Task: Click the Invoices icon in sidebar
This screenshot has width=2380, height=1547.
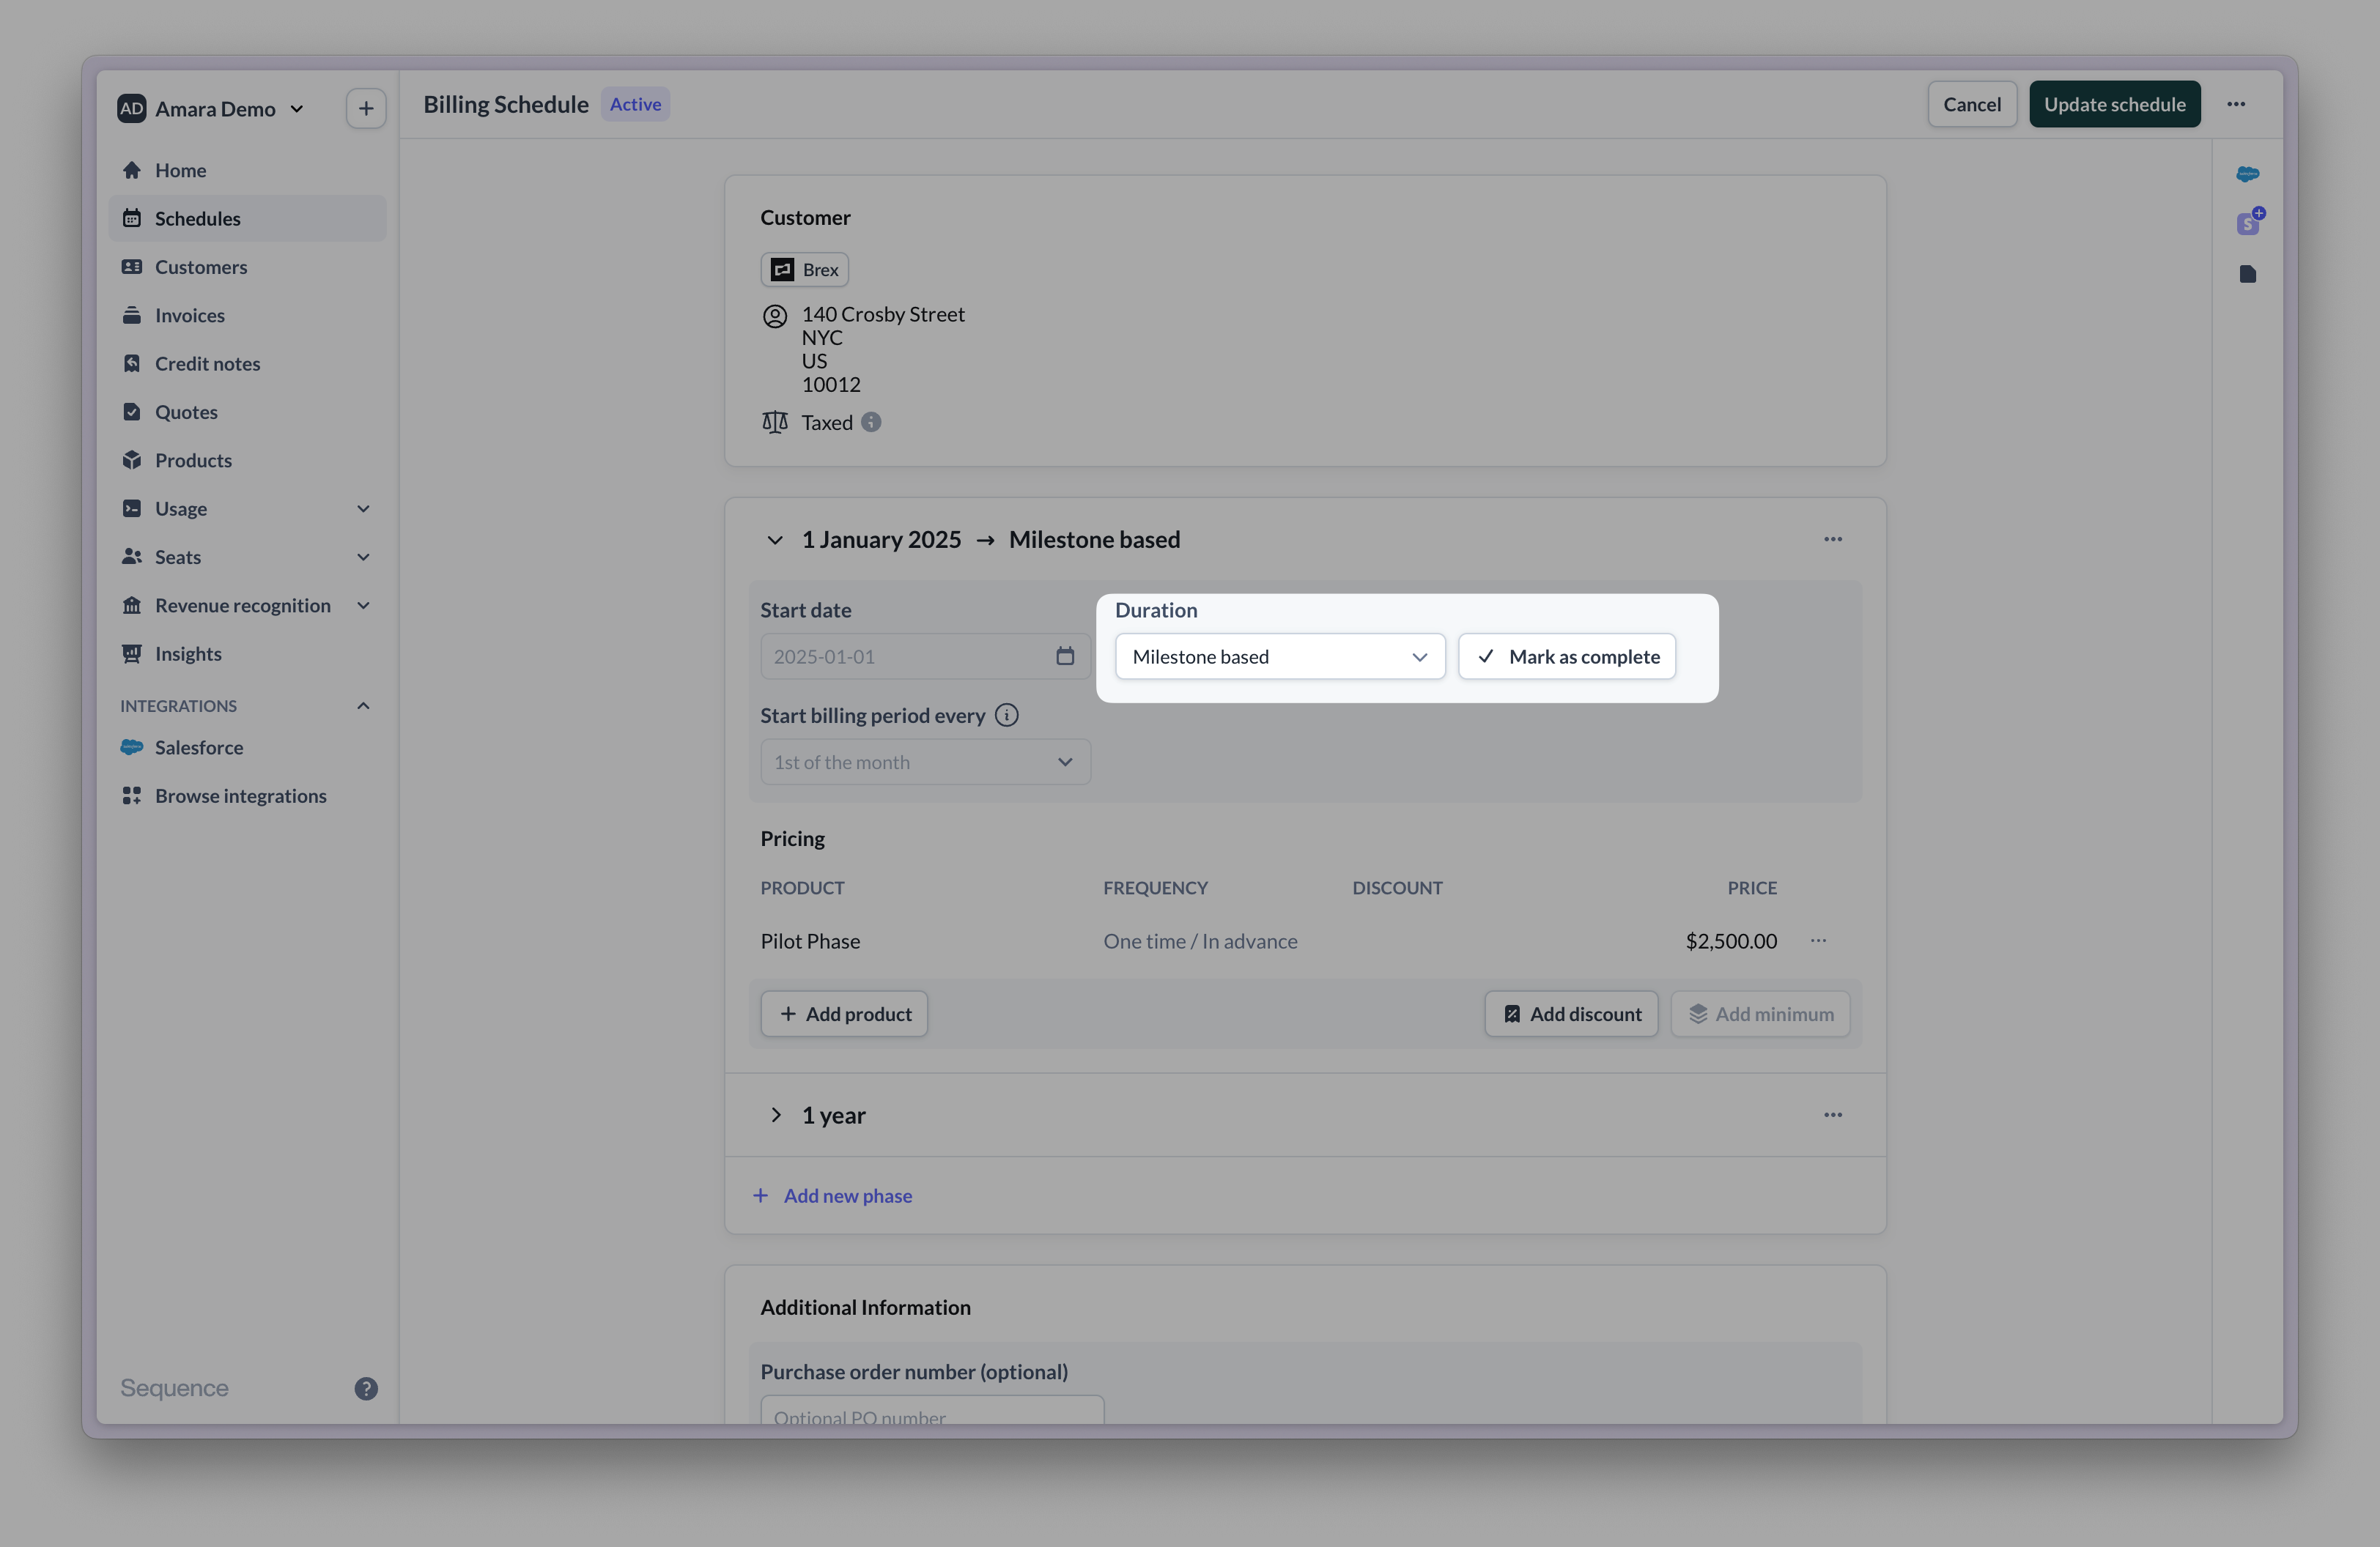Action: 131,315
